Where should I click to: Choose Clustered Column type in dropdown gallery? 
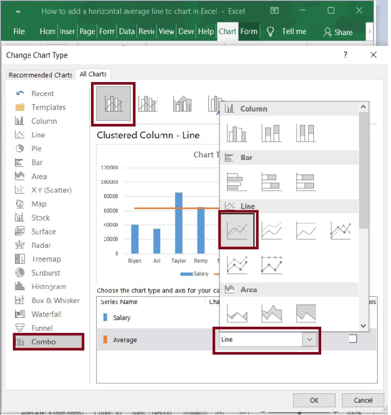click(237, 133)
